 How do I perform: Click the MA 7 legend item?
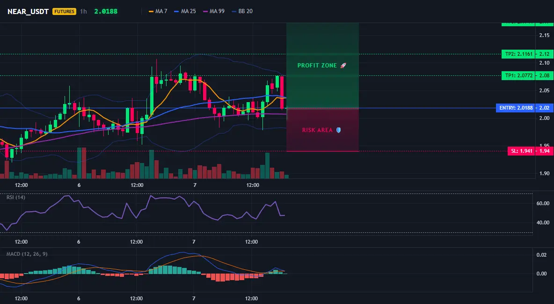click(158, 11)
